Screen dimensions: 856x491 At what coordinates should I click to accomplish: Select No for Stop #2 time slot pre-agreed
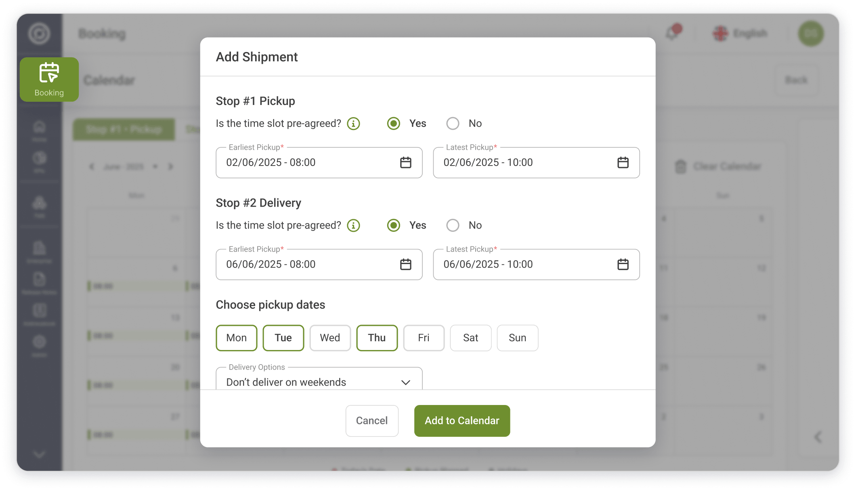453,225
